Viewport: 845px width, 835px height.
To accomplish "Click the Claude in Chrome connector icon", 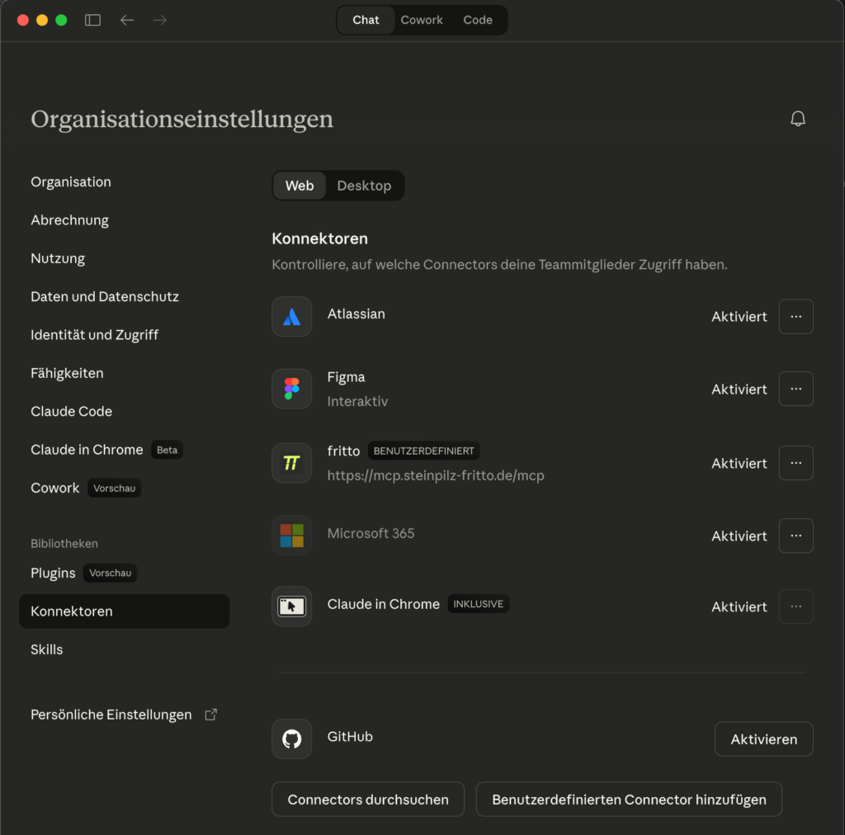I will coord(291,606).
